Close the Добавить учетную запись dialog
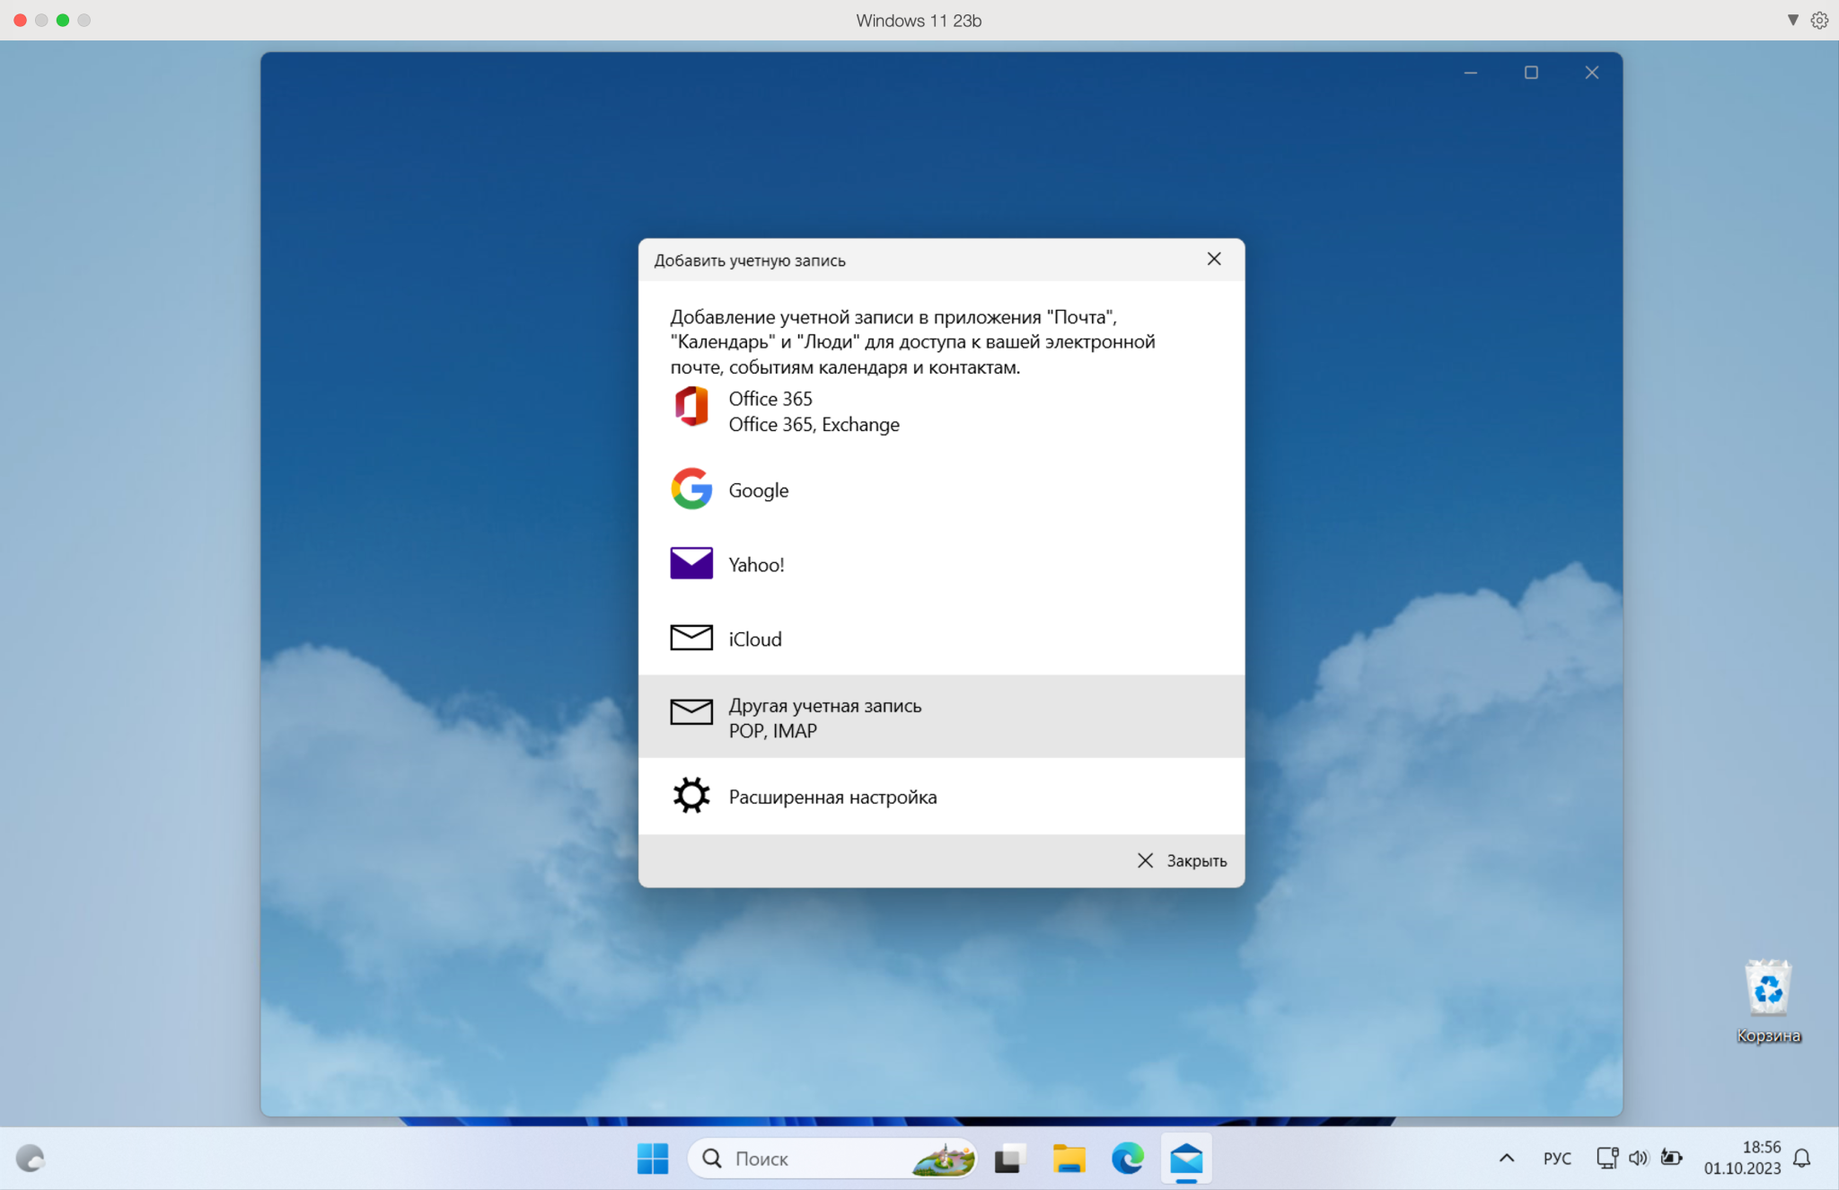Screen dimensions: 1839x1190 pyautogui.click(x=1214, y=259)
